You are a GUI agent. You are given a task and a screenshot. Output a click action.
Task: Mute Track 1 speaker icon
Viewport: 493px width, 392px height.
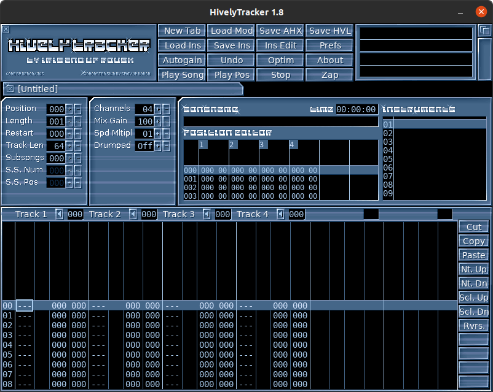click(x=59, y=214)
